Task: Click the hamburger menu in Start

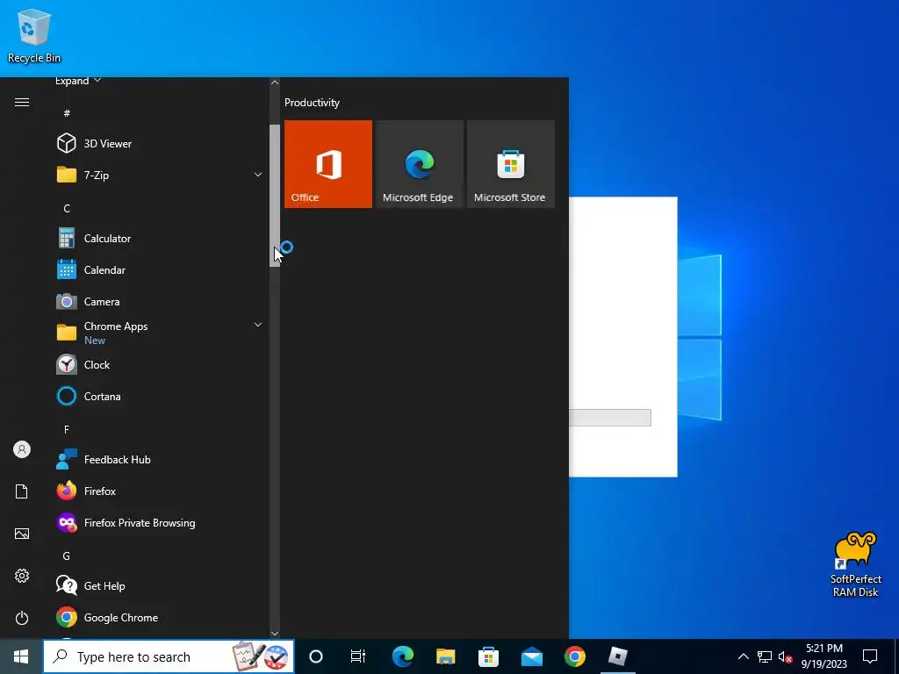Action: click(22, 103)
